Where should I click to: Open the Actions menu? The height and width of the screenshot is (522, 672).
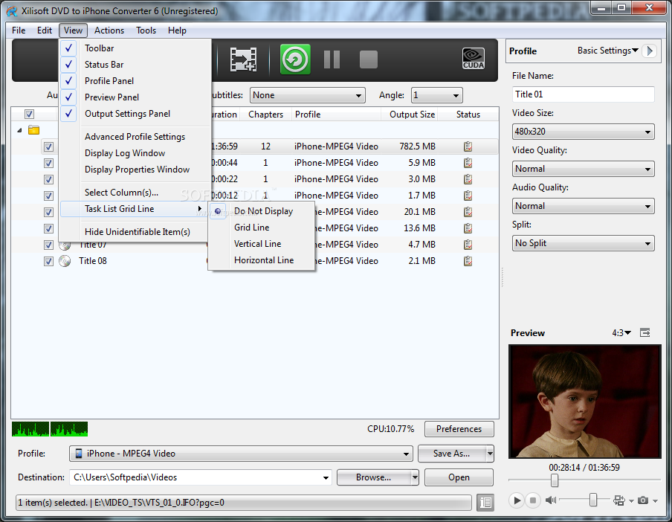109,30
